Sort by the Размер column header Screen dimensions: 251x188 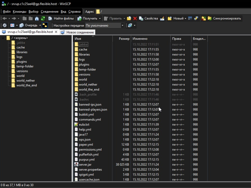122,39
